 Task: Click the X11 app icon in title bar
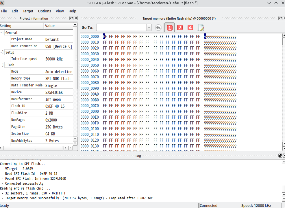tap(2, 3)
